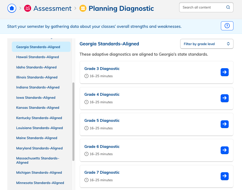Open Grade 3 Diagnostic arrow button
Screen dimensions: 242x190
[x=225, y=72]
